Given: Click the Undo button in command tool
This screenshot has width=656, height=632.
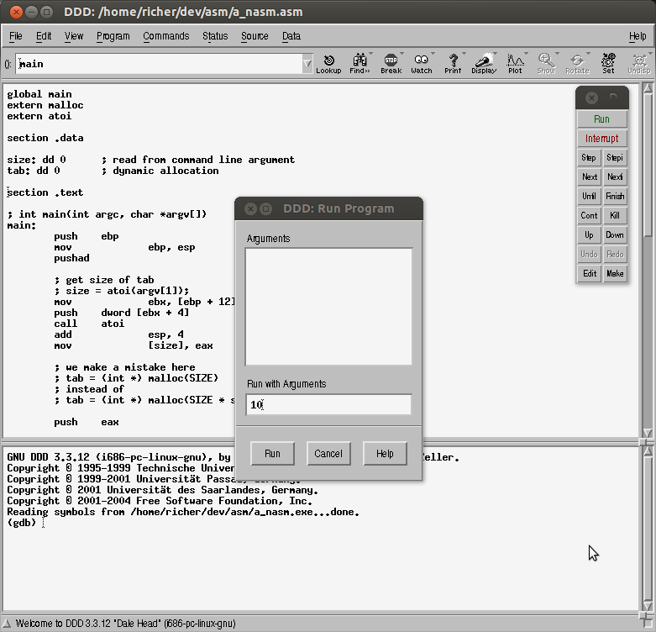Looking at the screenshot, I should [x=589, y=254].
